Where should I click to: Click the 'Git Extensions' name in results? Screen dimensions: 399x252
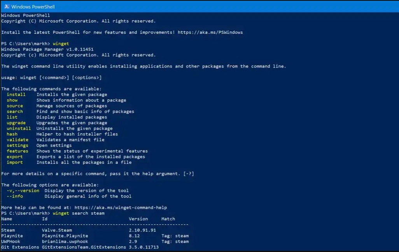click(20, 247)
